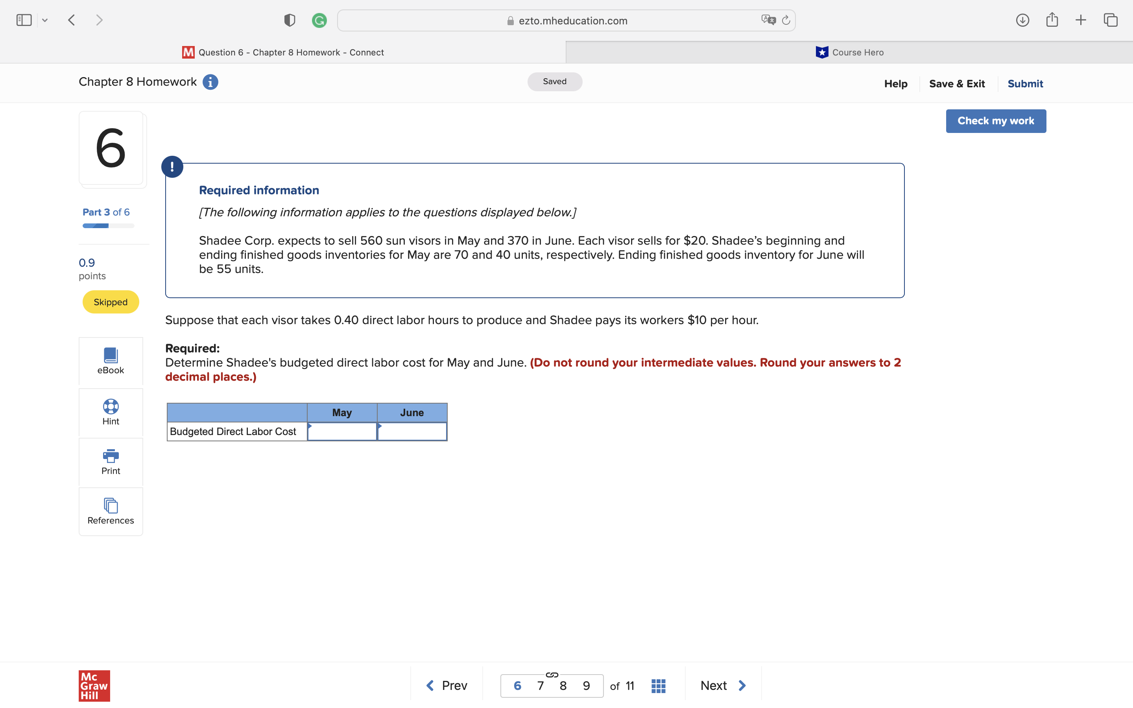Screen dimensions: 1133x708
Task: Click Save & Exit
Action: click(957, 84)
